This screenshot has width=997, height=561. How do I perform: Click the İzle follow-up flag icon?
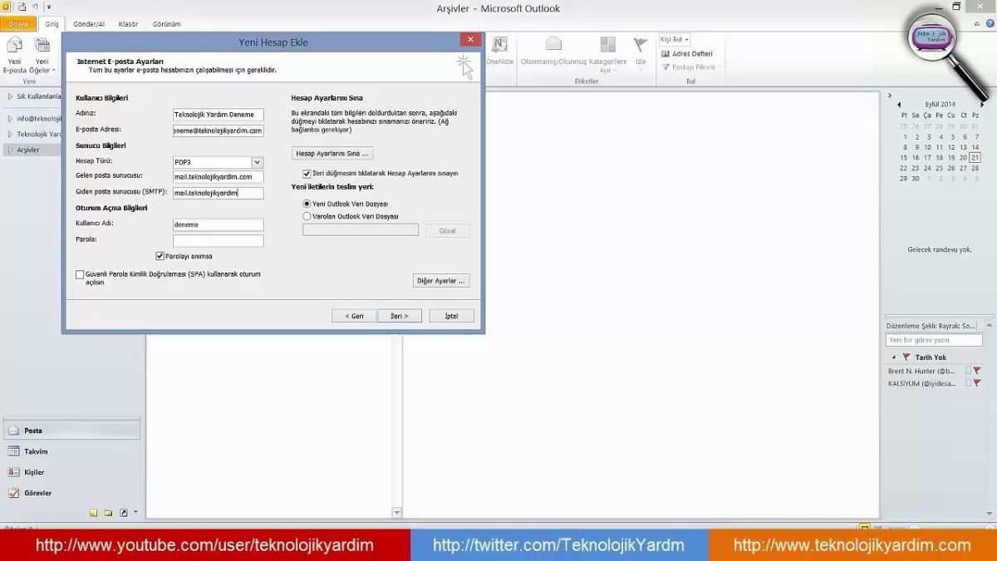click(x=641, y=47)
